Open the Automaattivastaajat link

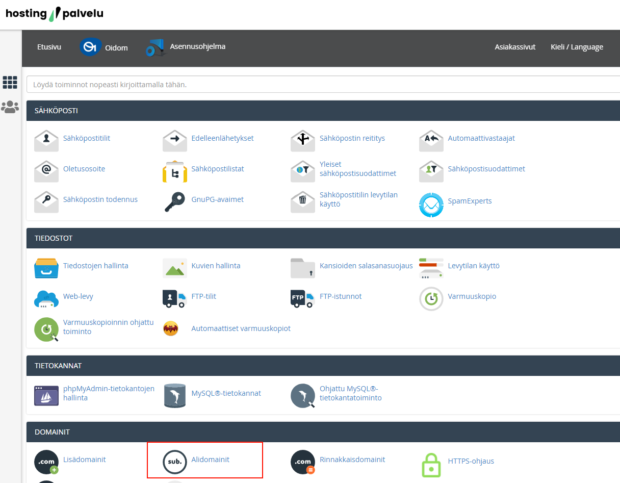pyautogui.click(x=481, y=138)
